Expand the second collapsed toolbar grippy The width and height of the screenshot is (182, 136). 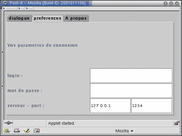(22, 9)
